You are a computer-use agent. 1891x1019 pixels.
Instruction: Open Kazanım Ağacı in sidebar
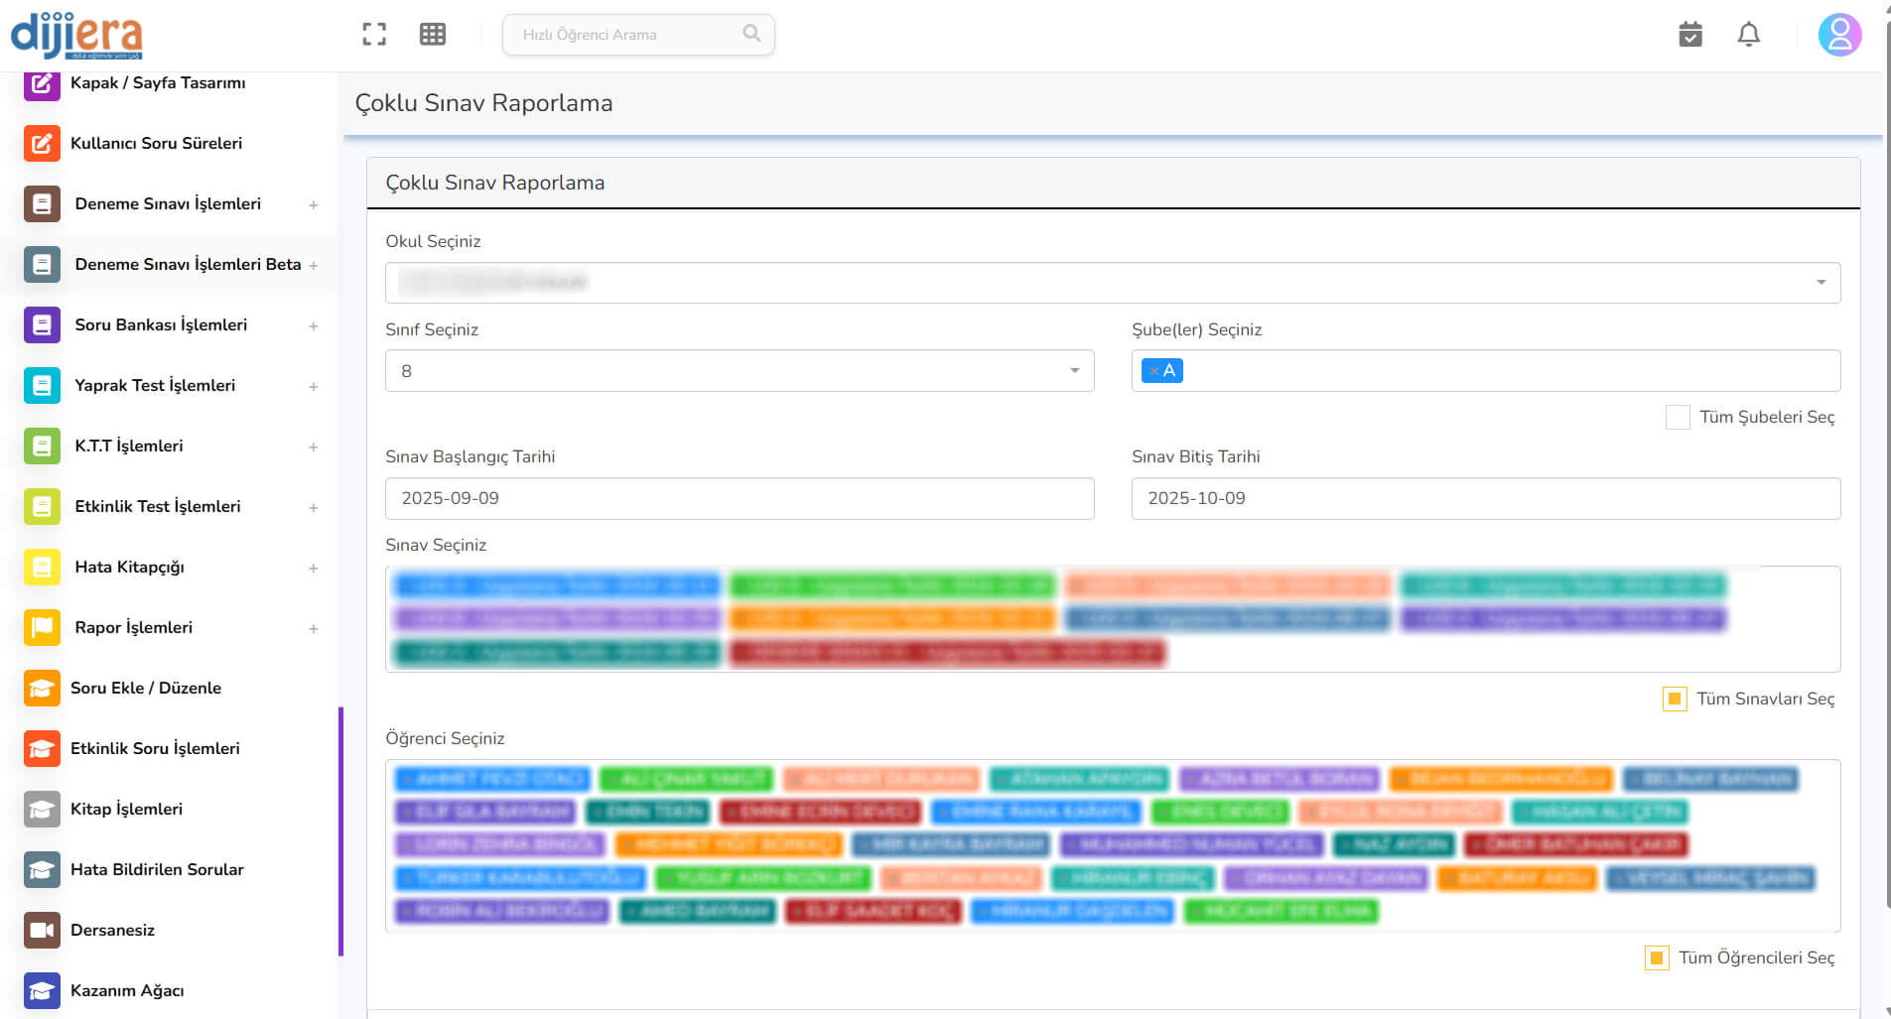(x=127, y=990)
